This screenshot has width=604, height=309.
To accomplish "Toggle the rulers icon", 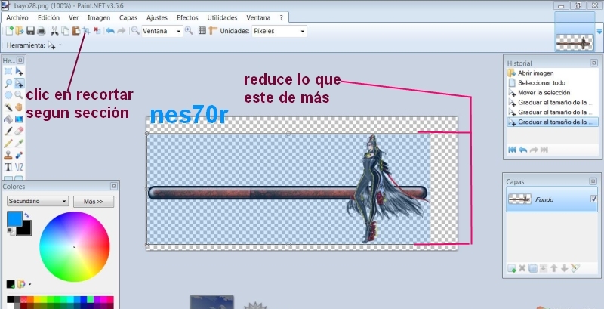I will (x=213, y=31).
